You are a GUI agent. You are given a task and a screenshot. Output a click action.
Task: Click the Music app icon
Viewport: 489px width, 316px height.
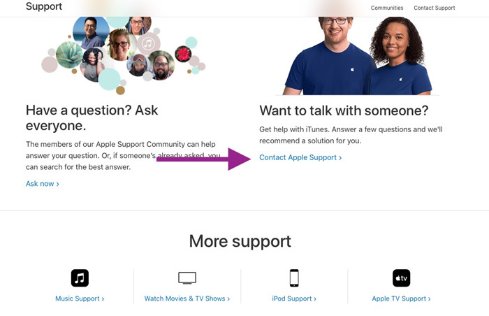click(x=80, y=278)
